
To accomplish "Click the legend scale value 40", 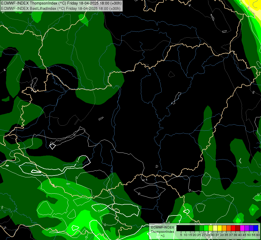I will (240, 235).
